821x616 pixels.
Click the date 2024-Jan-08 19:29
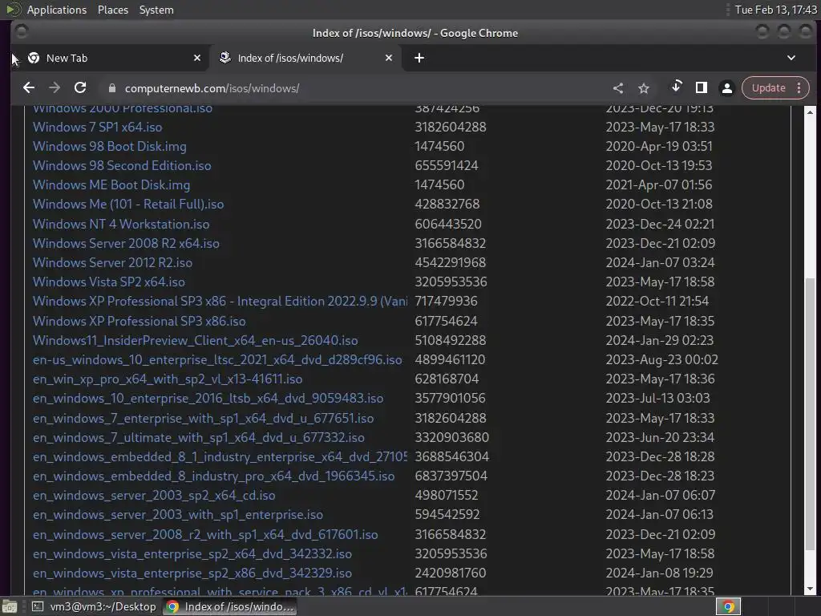[x=659, y=573]
